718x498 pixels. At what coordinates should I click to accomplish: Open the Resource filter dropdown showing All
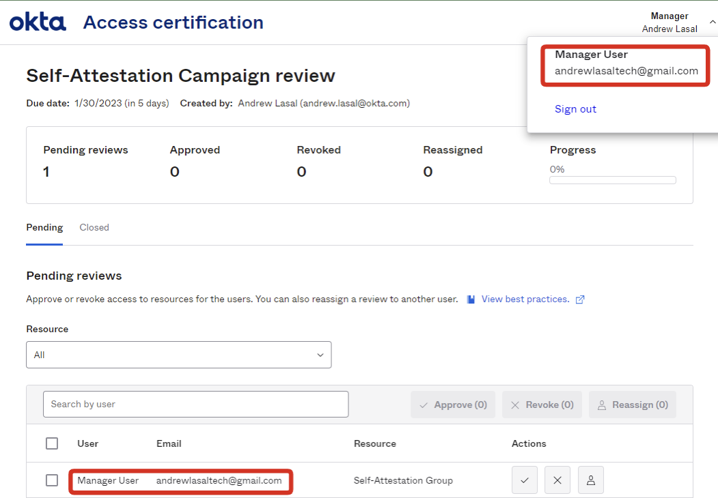click(x=179, y=355)
